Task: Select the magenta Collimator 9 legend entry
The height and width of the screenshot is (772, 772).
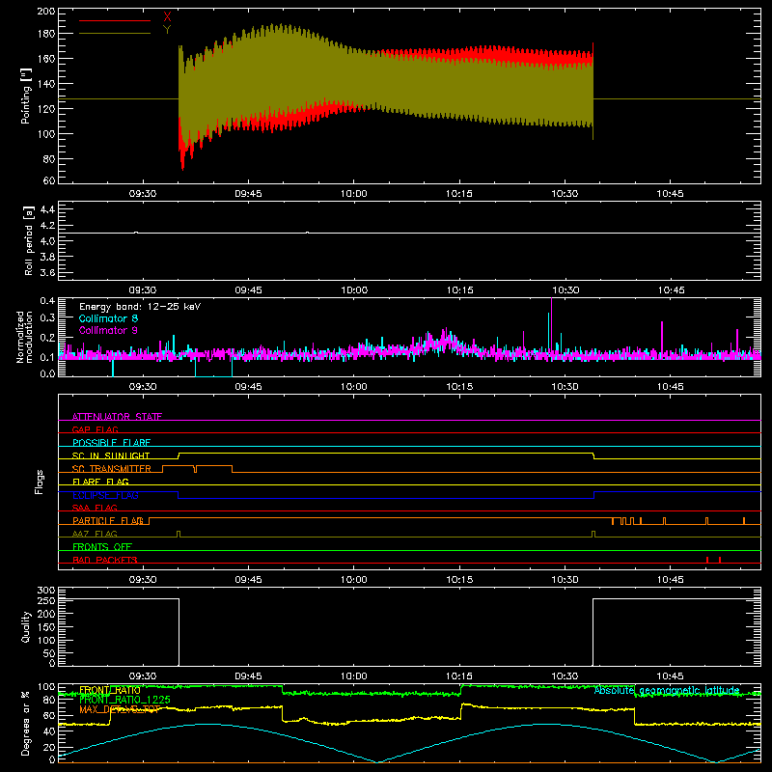Action: tap(108, 330)
